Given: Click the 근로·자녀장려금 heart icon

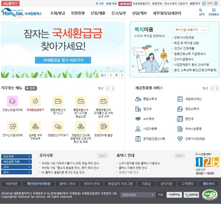Looking at the screenshot, I should 180,139.
